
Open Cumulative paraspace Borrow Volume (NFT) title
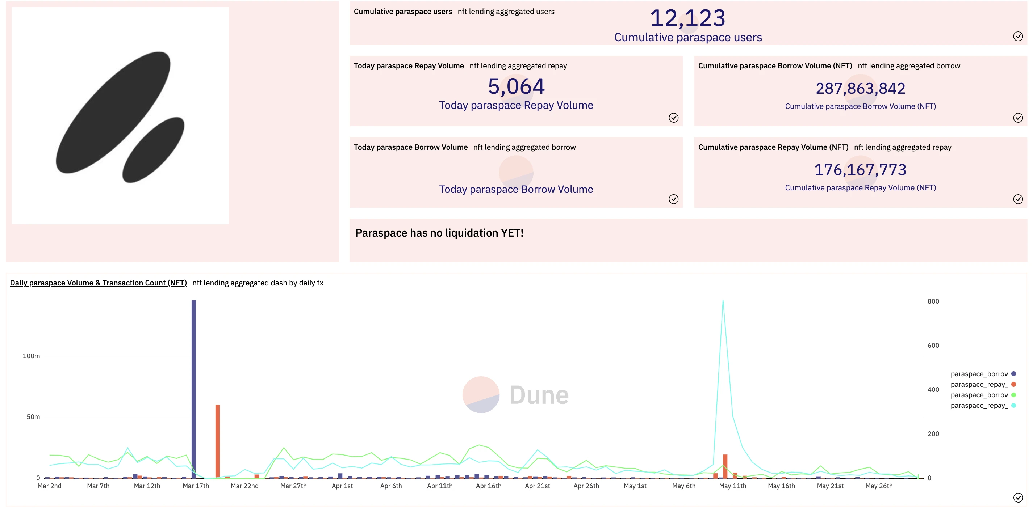click(775, 66)
